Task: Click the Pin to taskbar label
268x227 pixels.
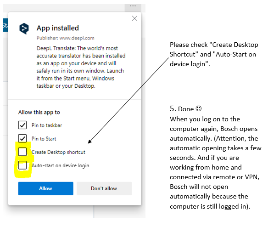Action: click(47, 125)
